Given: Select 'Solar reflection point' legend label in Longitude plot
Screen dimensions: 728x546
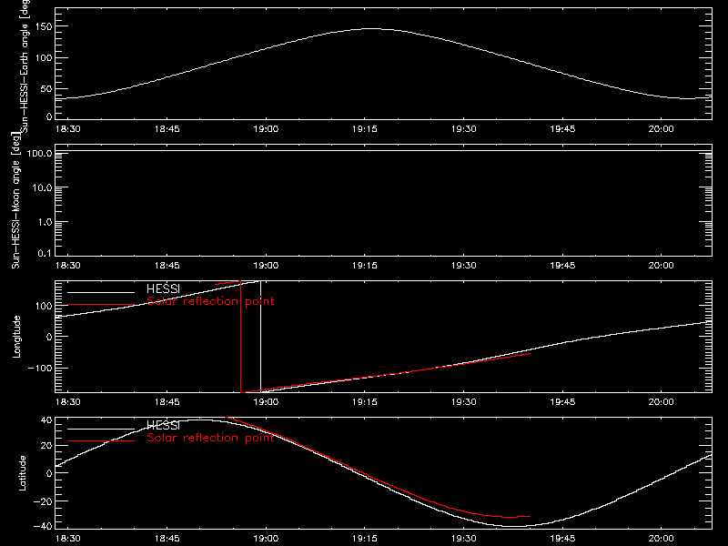Looking at the screenshot, I should point(210,301).
